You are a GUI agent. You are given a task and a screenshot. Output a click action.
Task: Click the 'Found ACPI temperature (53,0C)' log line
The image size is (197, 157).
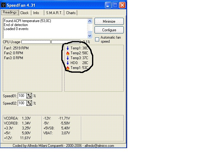coord(27,21)
